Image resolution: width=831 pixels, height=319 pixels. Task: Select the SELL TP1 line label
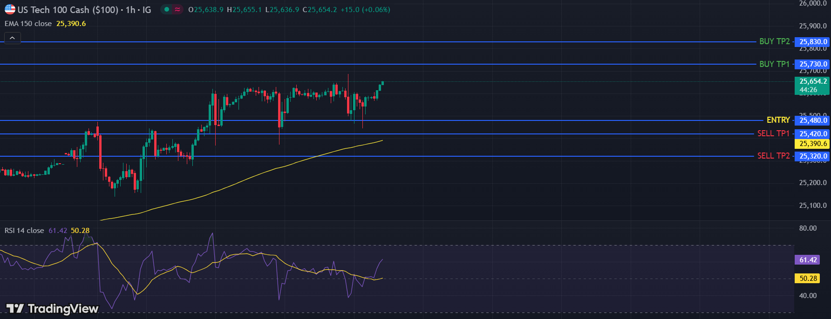(x=773, y=133)
